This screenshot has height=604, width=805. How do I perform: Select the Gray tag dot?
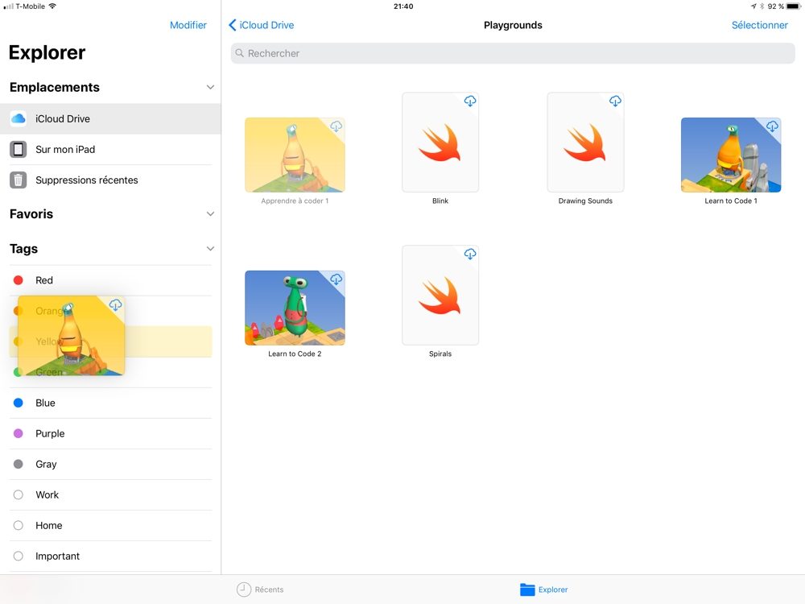click(18, 465)
